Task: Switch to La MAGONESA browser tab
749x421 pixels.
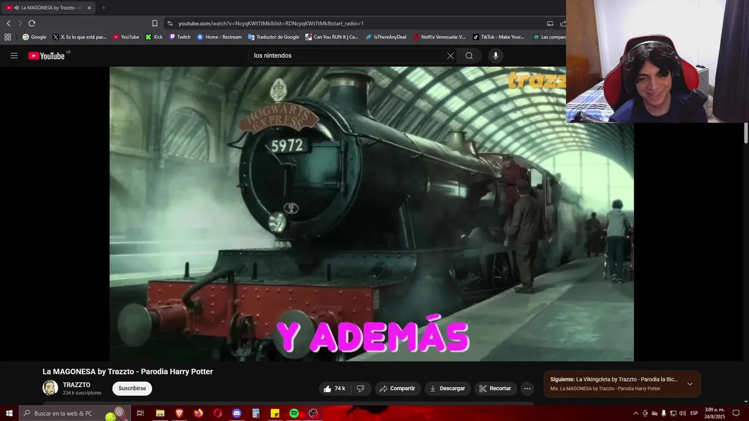Action: 49,8
